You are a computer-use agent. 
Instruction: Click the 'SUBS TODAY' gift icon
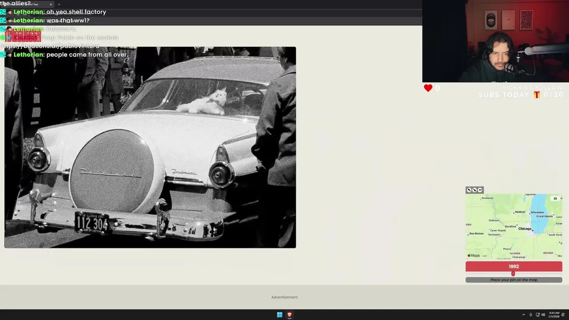(x=537, y=95)
